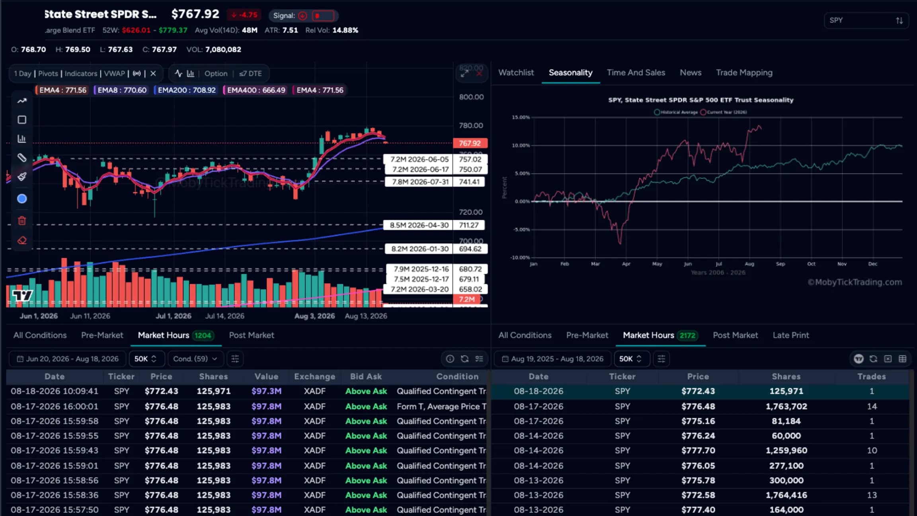Screen dimensions: 917x516
Task: Click the red X at the chart corner
Action: (x=479, y=74)
